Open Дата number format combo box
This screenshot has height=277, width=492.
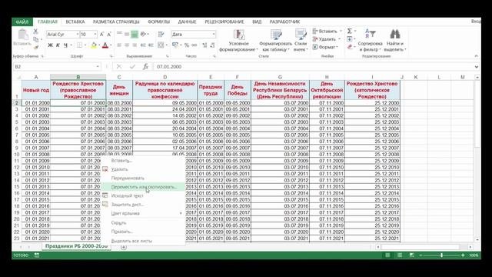click(x=194, y=34)
